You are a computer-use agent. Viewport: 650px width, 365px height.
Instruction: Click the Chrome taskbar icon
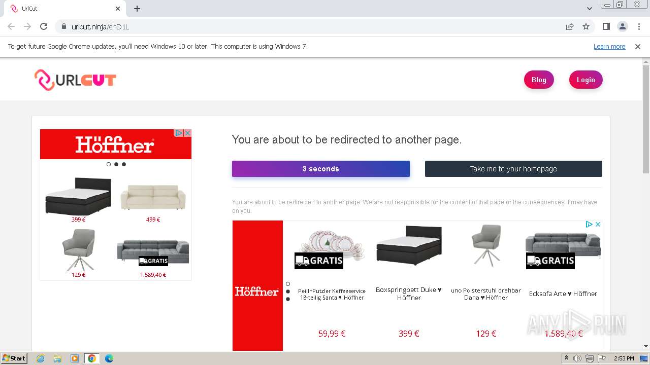pyautogui.click(x=92, y=358)
